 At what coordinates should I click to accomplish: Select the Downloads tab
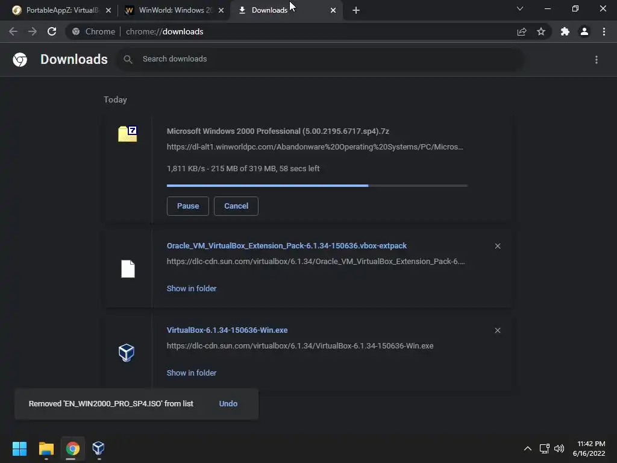click(x=286, y=10)
